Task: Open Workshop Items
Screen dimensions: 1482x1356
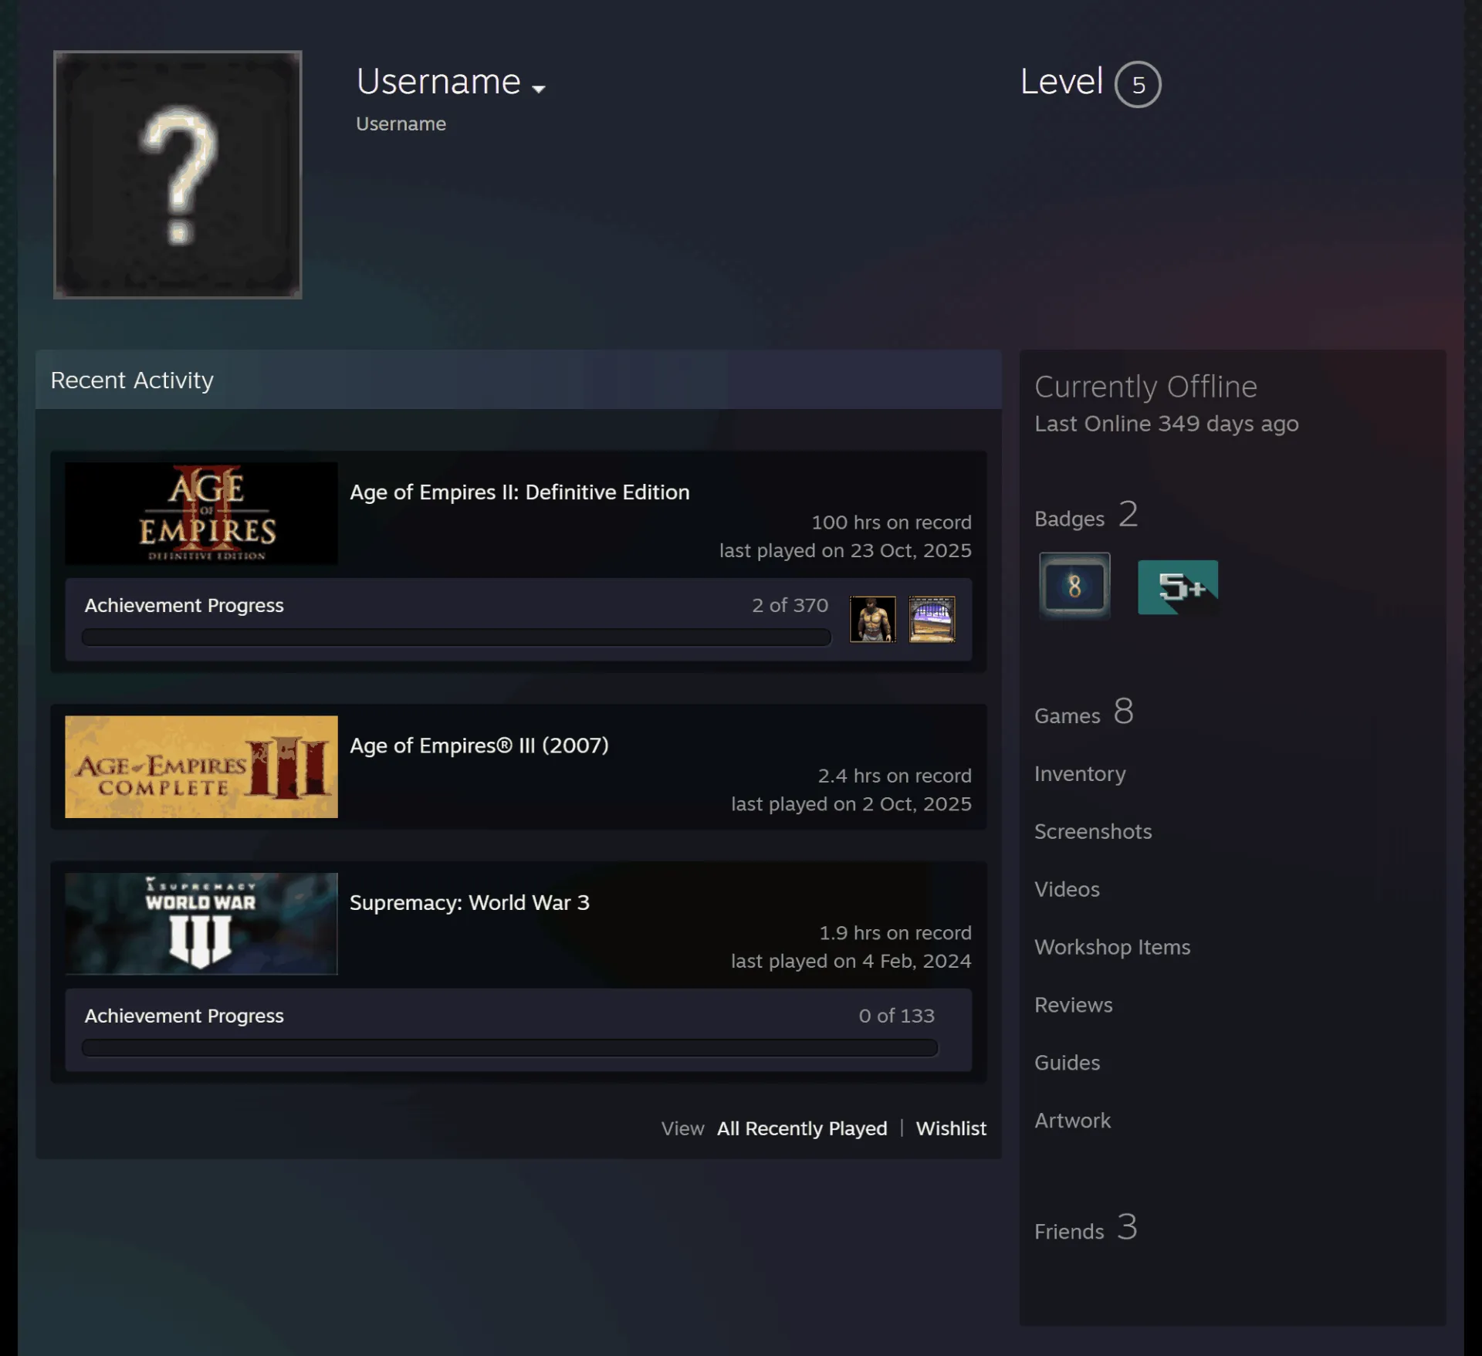Action: pos(1112,948)
